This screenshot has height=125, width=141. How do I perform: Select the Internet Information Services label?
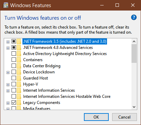(x=49, y=90)
